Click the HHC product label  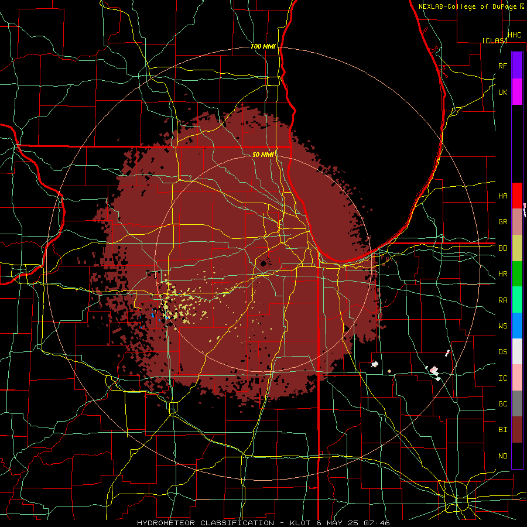click(x=514, y=35)
